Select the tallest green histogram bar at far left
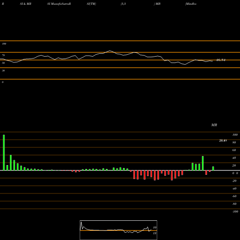This screenshot has width=240, height=240. tap(4, 153)
